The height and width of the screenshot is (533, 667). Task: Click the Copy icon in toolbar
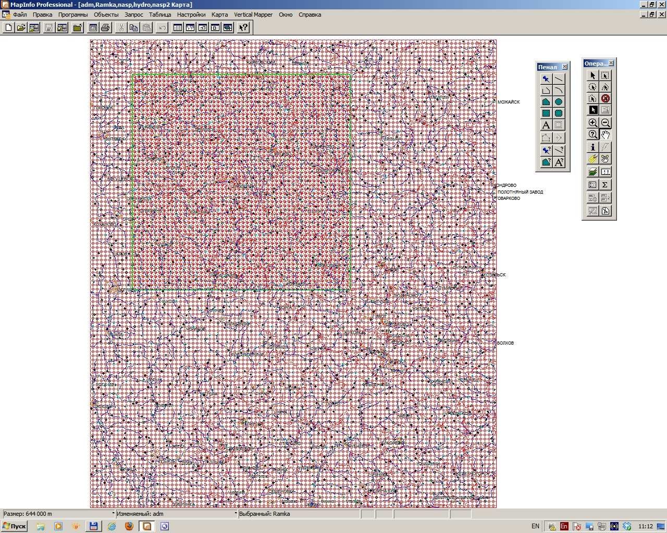click(x=134, y=28)
